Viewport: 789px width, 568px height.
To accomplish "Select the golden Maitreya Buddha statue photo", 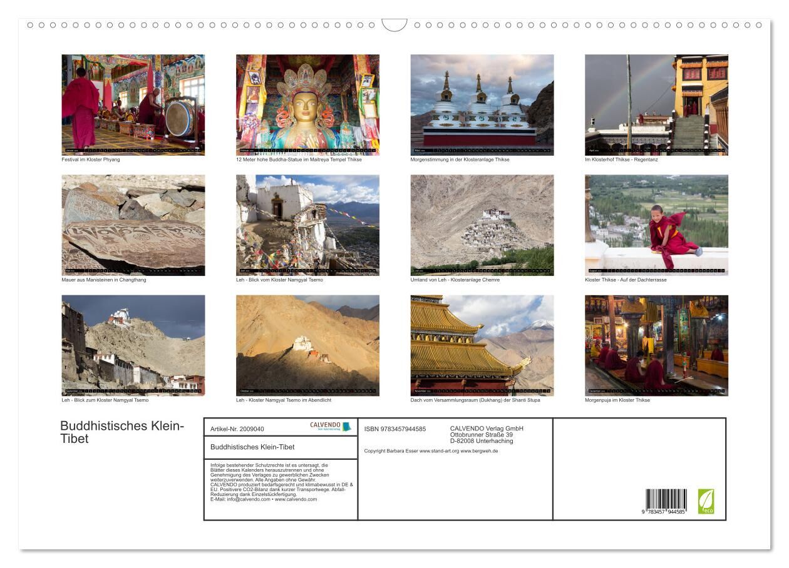I will [x=307, y=104].
